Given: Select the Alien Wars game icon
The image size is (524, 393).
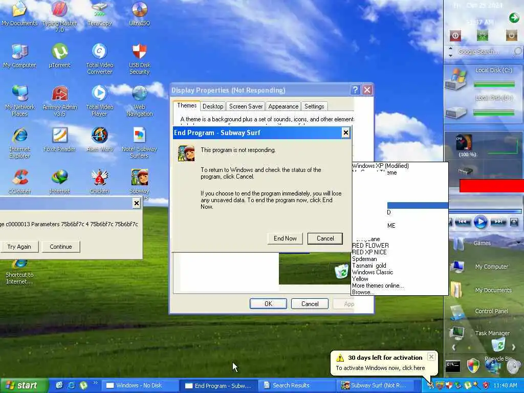Looking at the screenshot, I should tap(100, 140).
